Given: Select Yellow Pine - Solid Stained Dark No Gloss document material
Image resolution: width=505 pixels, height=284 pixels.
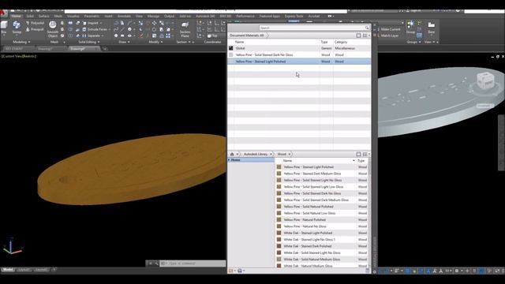Looking at the screenshot, I should click(x=299, y=55).
